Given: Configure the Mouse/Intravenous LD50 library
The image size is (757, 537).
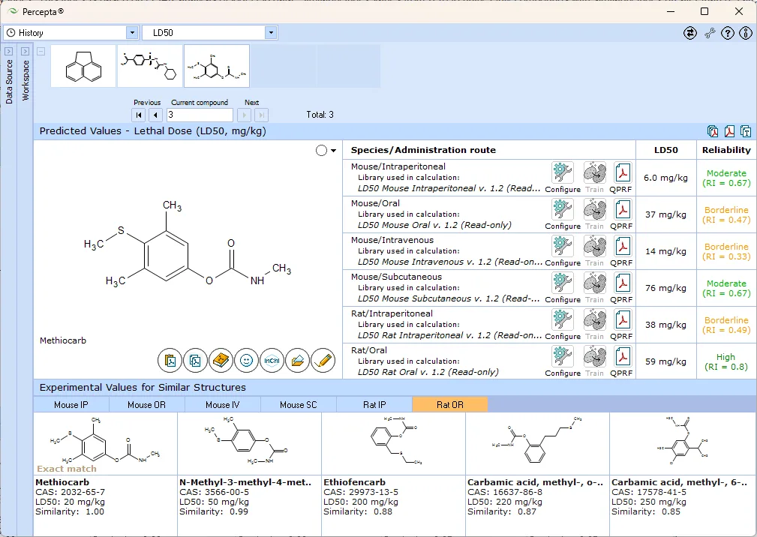Looking at the screenshot, I should [563, 247].
